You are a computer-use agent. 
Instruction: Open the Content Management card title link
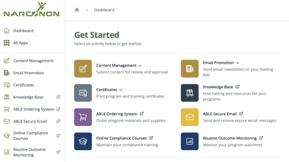[x=119, y=66]
